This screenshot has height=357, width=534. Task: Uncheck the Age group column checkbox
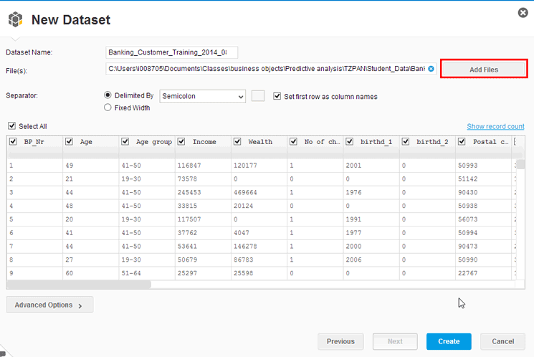click(125, 141)
